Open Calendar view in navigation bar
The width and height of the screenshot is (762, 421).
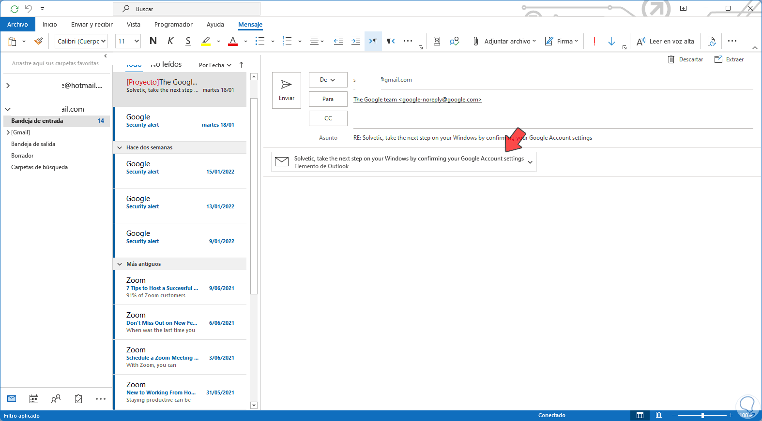click(x=34, y=399)
